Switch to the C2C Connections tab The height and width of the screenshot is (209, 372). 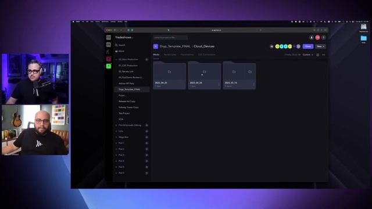tap(207, 55)
